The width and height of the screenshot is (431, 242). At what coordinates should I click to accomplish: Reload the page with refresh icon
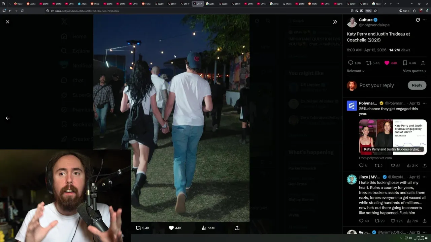[x=22, y=11]
